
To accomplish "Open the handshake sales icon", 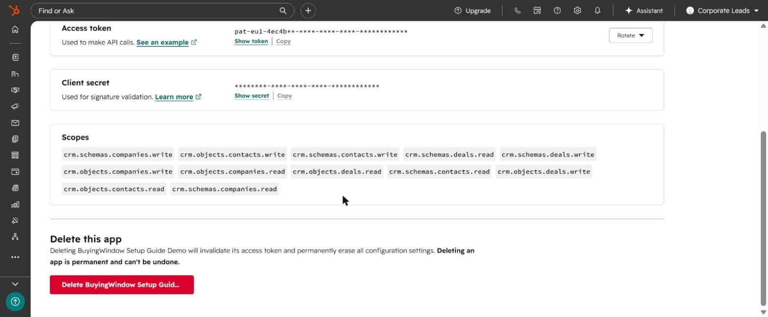I will (x=15, y=90).
